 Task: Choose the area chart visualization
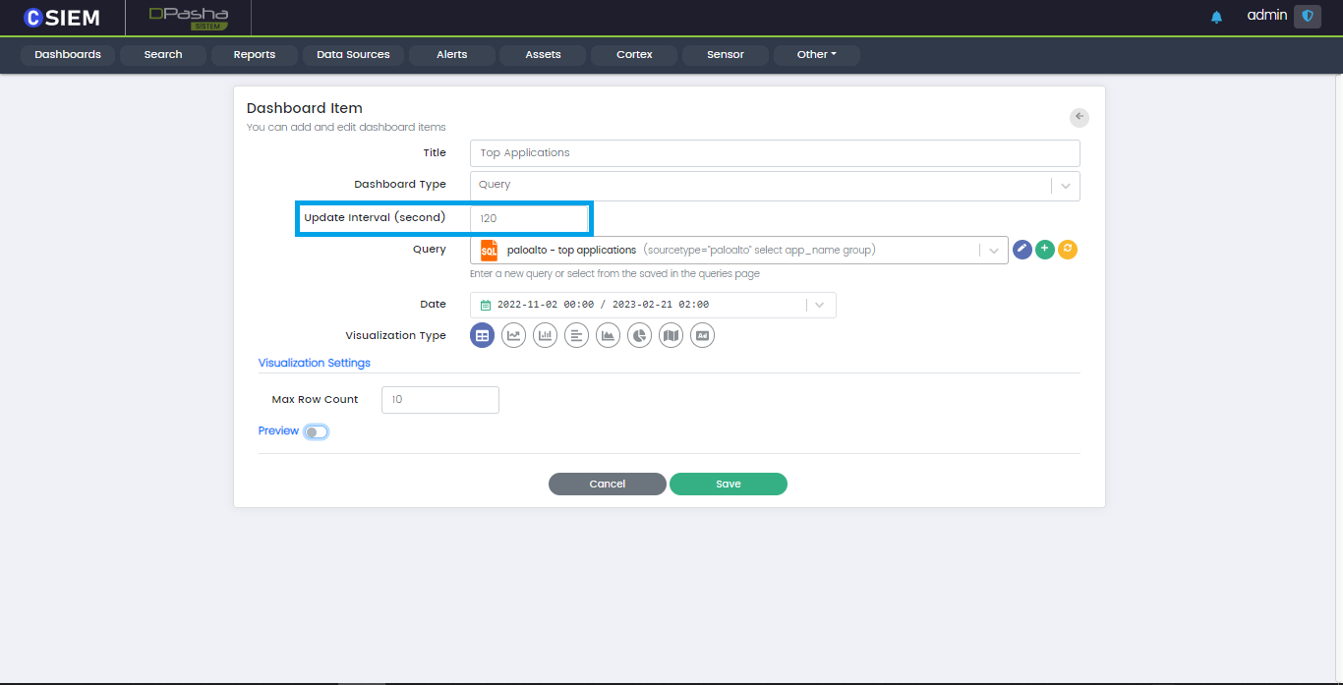coord(608,335)
